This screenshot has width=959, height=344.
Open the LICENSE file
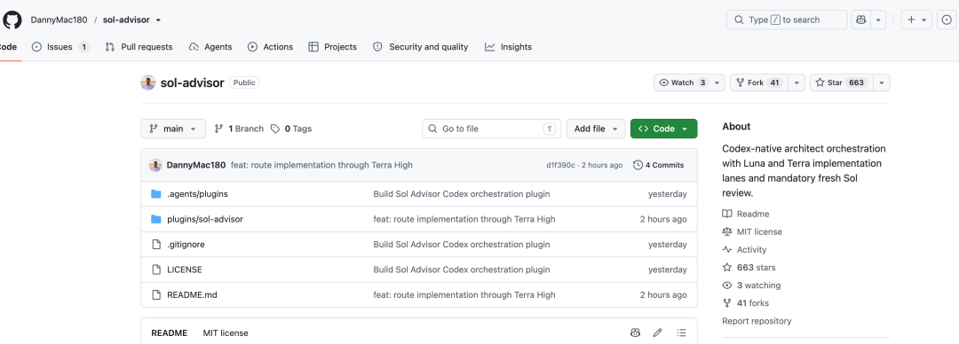[x=185, y=270]
